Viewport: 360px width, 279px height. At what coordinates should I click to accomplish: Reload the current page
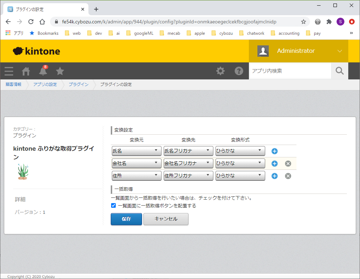(31, 22)
